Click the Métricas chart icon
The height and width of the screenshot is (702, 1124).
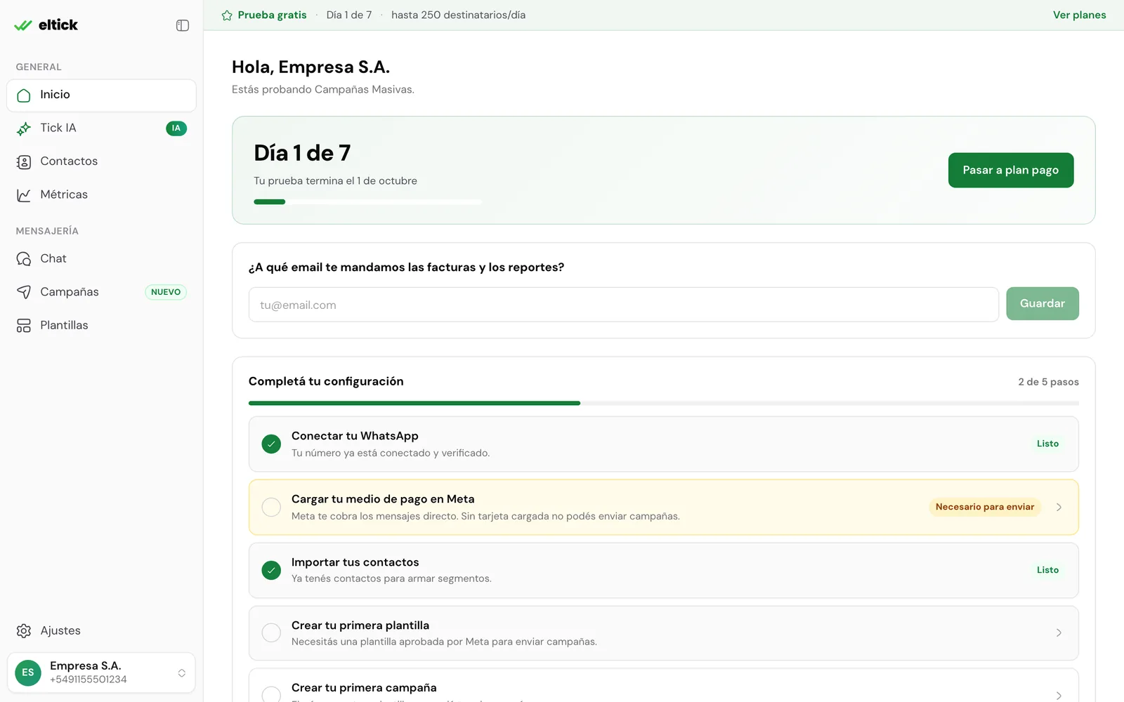24,195
